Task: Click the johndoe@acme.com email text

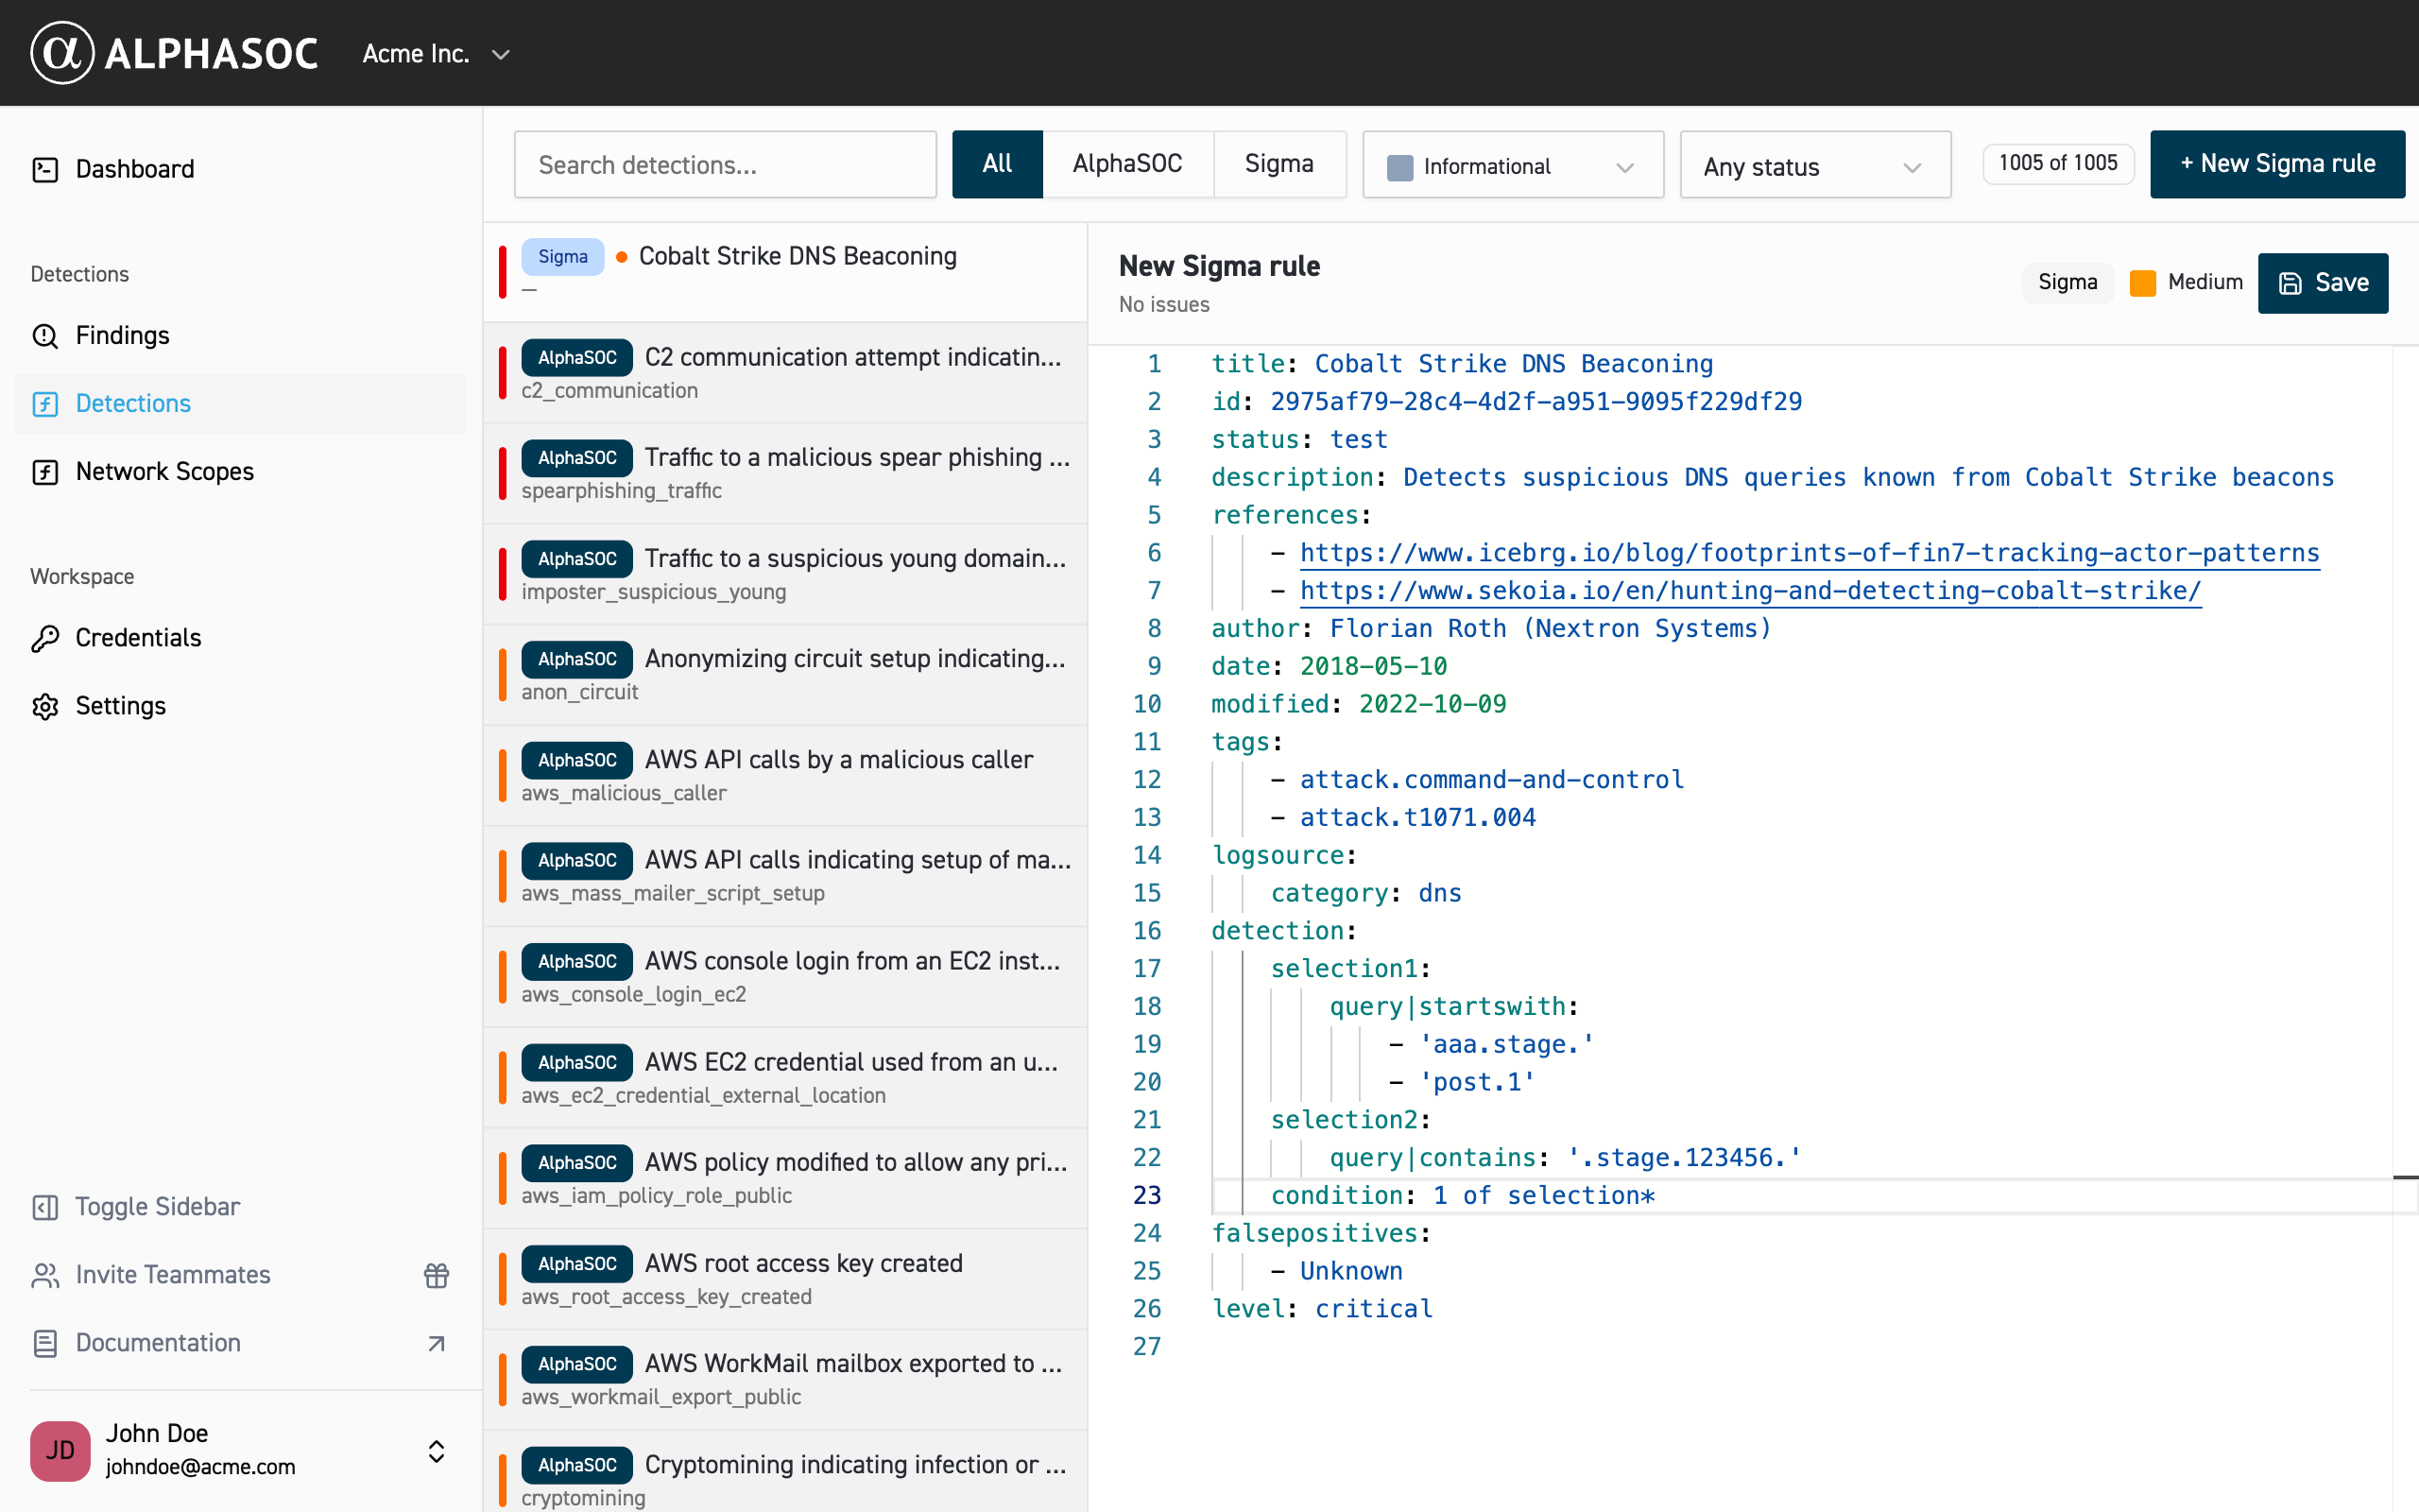Action: pyautogui.click(x=200, y=1467)
